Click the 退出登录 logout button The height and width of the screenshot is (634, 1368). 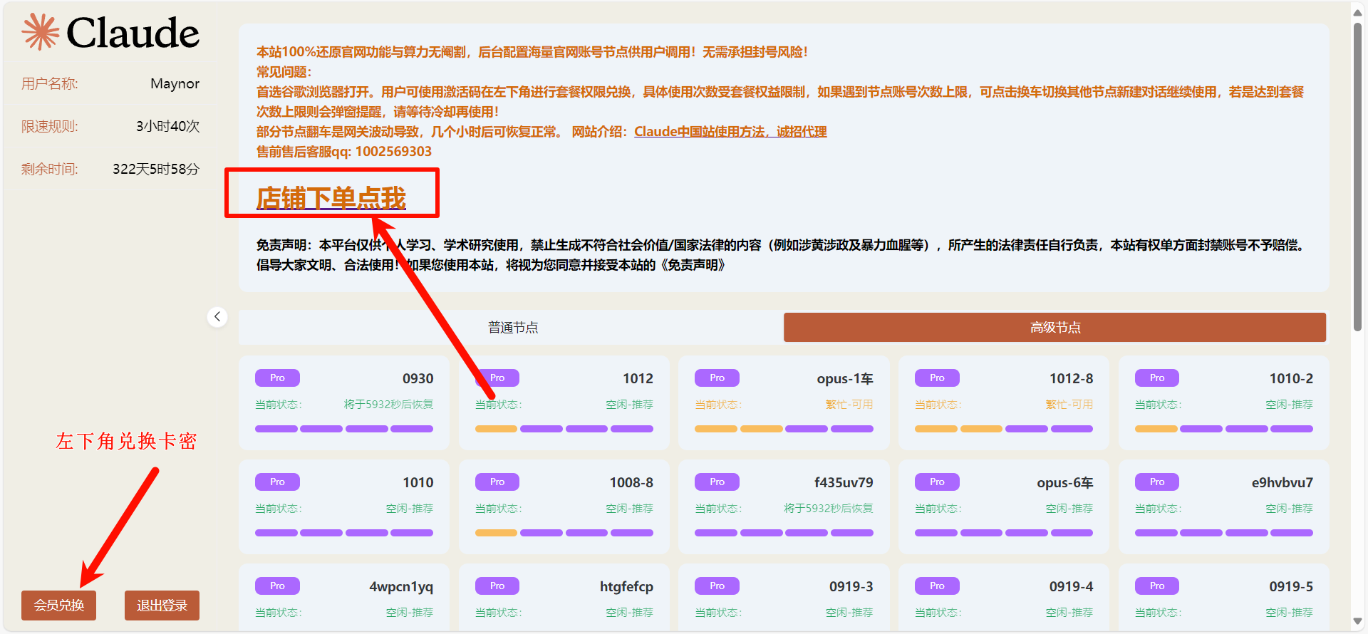point(162,606)
